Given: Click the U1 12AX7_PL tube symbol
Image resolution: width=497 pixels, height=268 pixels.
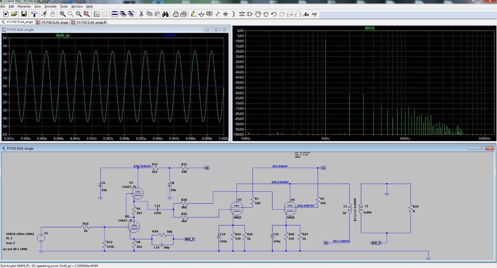Looking at the screenshot, I should 138,193.
